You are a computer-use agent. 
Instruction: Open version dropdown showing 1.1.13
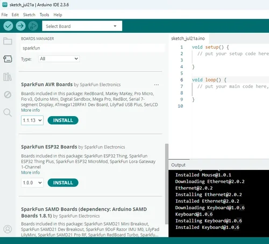click(32, 120)
